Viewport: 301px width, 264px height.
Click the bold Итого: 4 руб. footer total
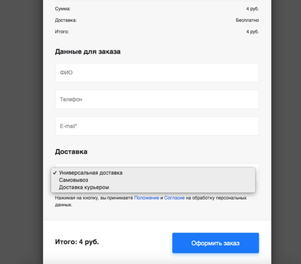coord(77,242)
